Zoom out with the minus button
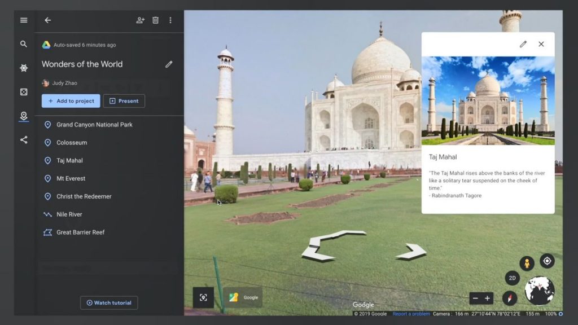Screen dimensions: 578x325 pyautogui.click(x=475, y=298)
